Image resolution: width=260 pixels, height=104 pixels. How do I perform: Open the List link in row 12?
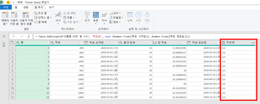coord(224,97)
